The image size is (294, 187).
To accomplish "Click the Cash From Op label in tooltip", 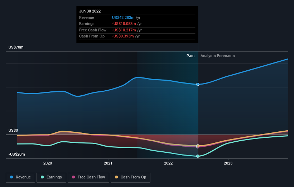I will pyautogui.click(x=92, y=36).
